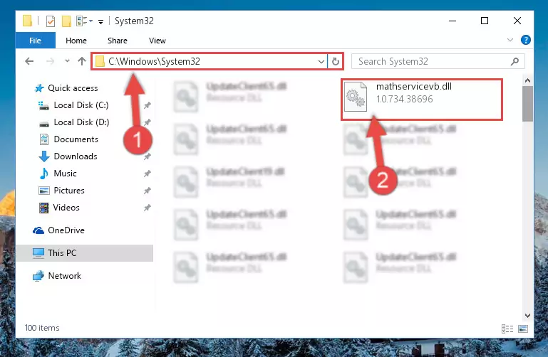
Task: Click the pin icon next to Pictures
Action: click(147, 191)
